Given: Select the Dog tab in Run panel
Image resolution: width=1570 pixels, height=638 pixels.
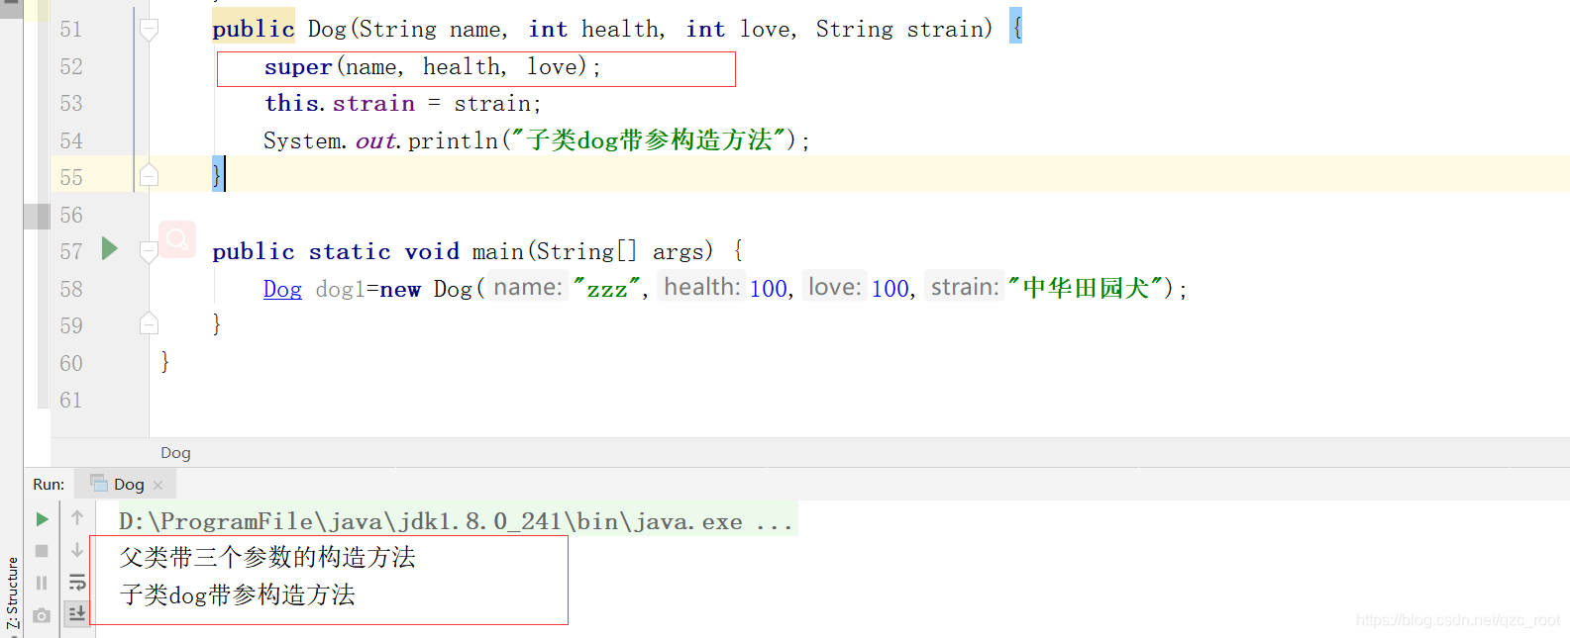Looking at the screenshot, I should 126,484.
